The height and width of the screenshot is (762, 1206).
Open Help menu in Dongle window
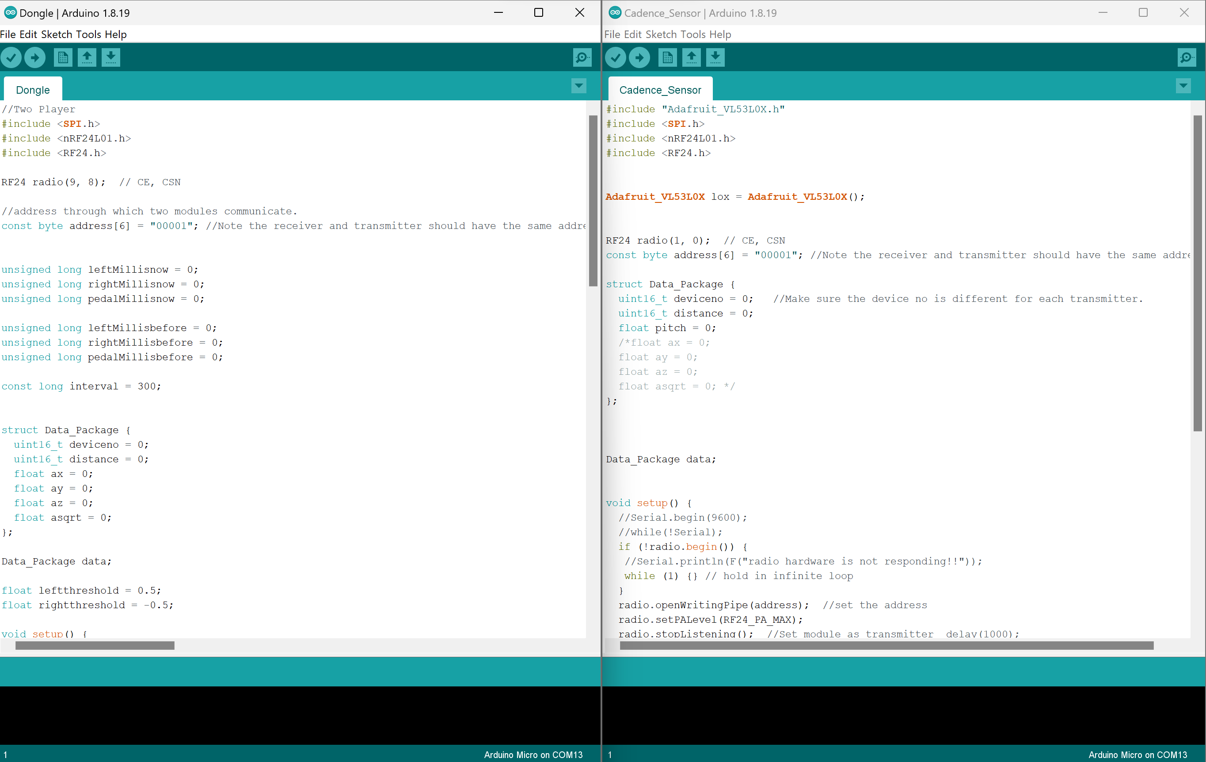pyautogui.click(x=116, y=34)
